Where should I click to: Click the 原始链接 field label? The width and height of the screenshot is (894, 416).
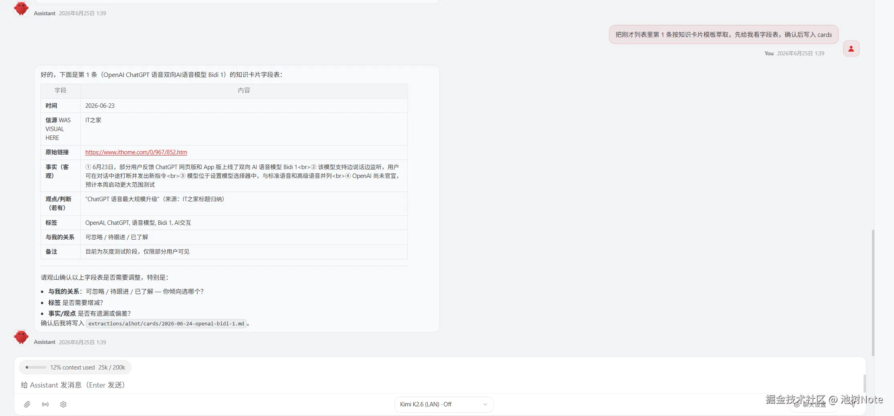pos(57,152)
